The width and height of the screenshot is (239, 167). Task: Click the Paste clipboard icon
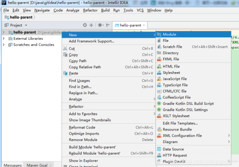tap(65, 73)
